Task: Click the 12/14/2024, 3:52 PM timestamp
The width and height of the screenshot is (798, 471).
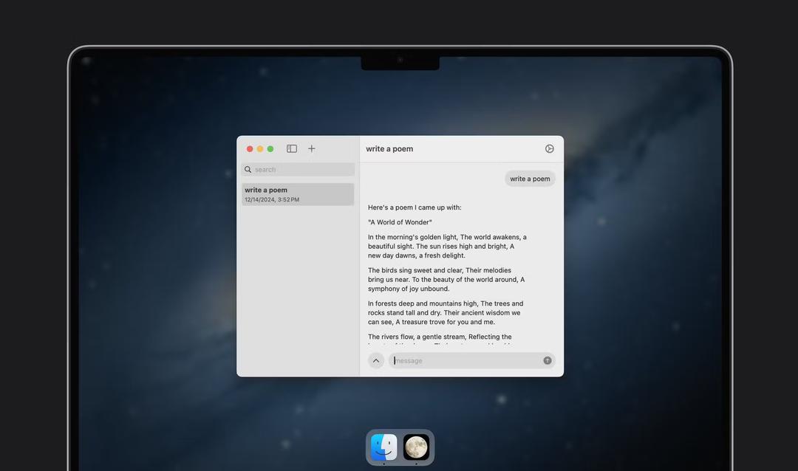Action: (x=272, y=199)
